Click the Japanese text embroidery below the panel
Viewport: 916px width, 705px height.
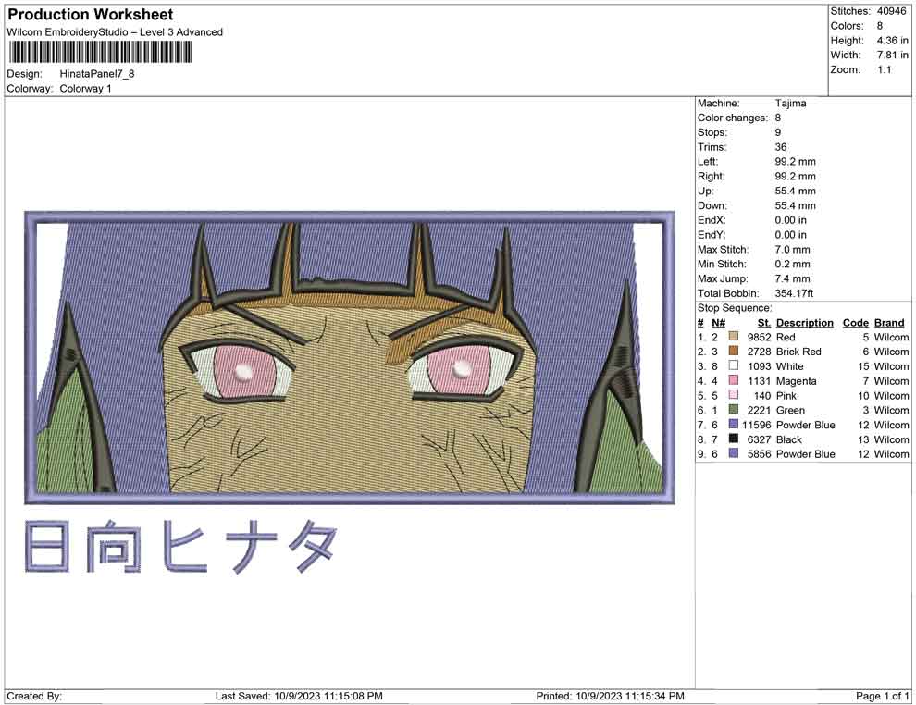click(181, 546)
